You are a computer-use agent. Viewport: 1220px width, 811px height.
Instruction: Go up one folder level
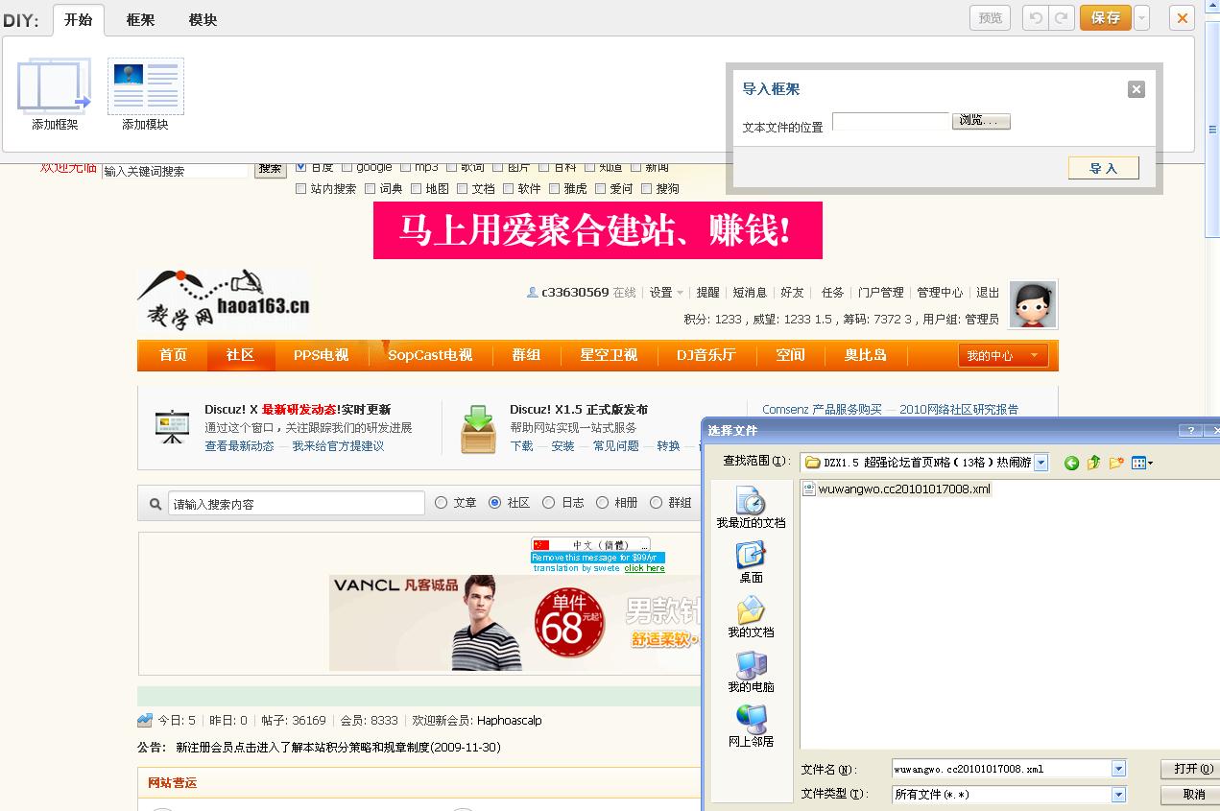[x=1093, y=463]
